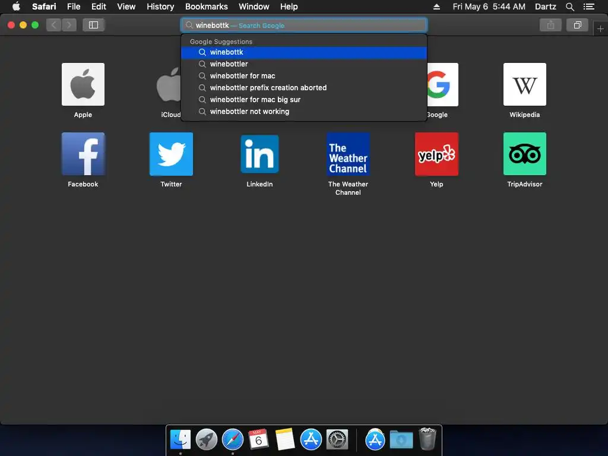
Task: Open the Help menu
Action: point(289,7)
